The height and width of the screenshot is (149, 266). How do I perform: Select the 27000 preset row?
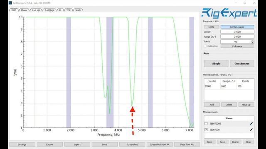point(229,87)
